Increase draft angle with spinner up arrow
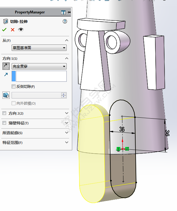Screen dimensions: 177x211 click(64, 94)
